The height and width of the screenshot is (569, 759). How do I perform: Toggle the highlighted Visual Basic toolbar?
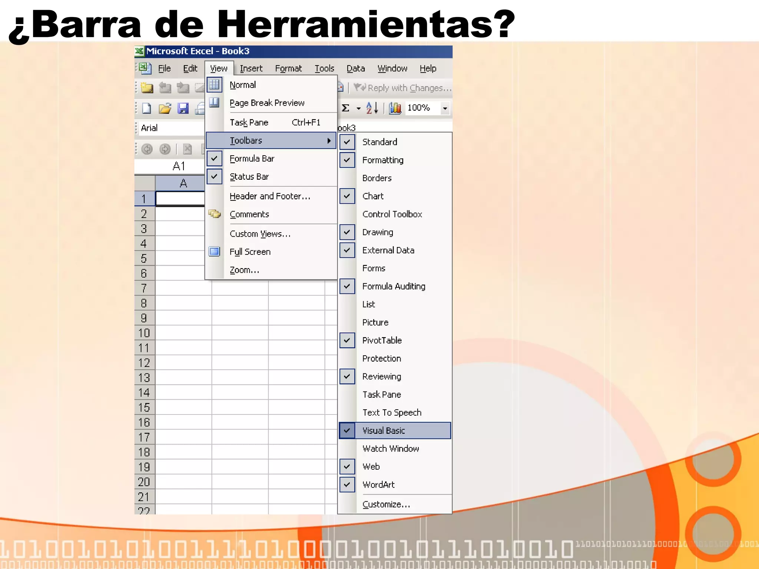coord(395,430)
